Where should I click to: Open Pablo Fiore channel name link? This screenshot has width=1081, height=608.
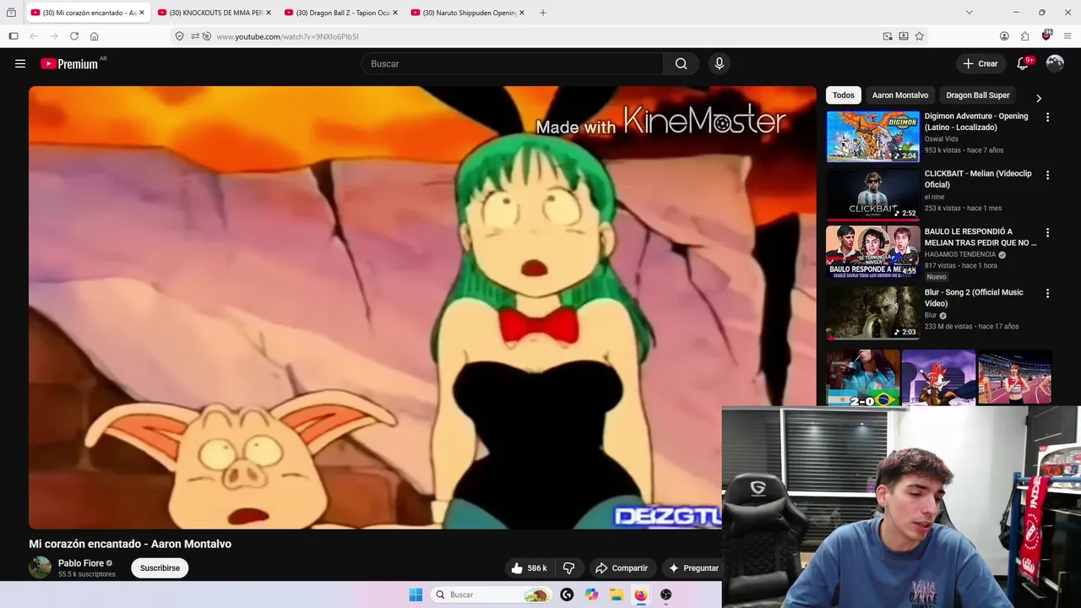tap(81, 563)
